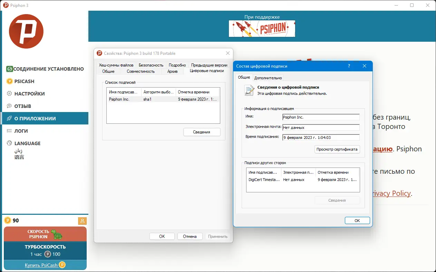
Task: Click Электронная почта column header in countersignatures
Action: (x=298, y=172)
